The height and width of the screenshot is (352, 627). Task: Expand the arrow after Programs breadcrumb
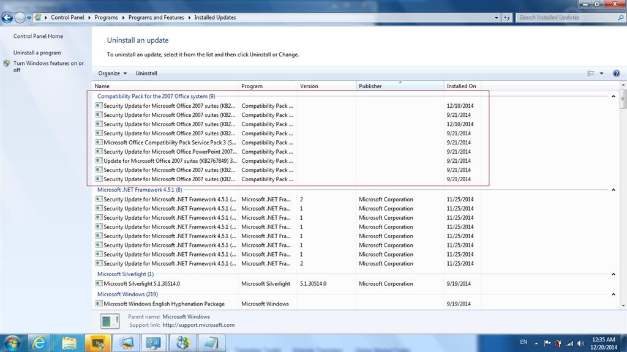point(123,18)
